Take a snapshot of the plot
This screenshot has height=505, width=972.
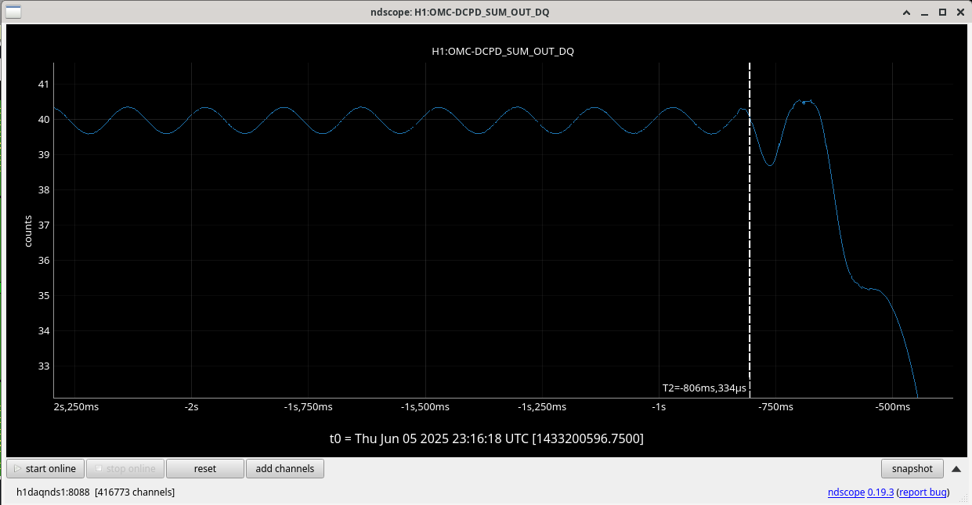(x=912, y=469)
